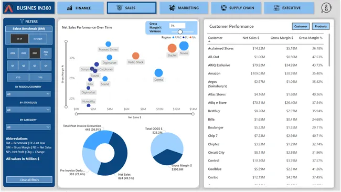
Task: Open the Finance dashboard tab
Action: click(x=80, y=8)
